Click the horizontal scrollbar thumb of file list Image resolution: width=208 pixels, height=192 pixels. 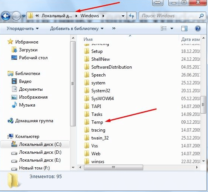(114, 167)
